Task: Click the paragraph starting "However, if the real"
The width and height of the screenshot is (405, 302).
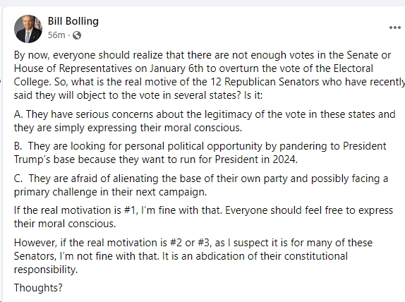Action: pyautogui.click(x=193, y=255)
